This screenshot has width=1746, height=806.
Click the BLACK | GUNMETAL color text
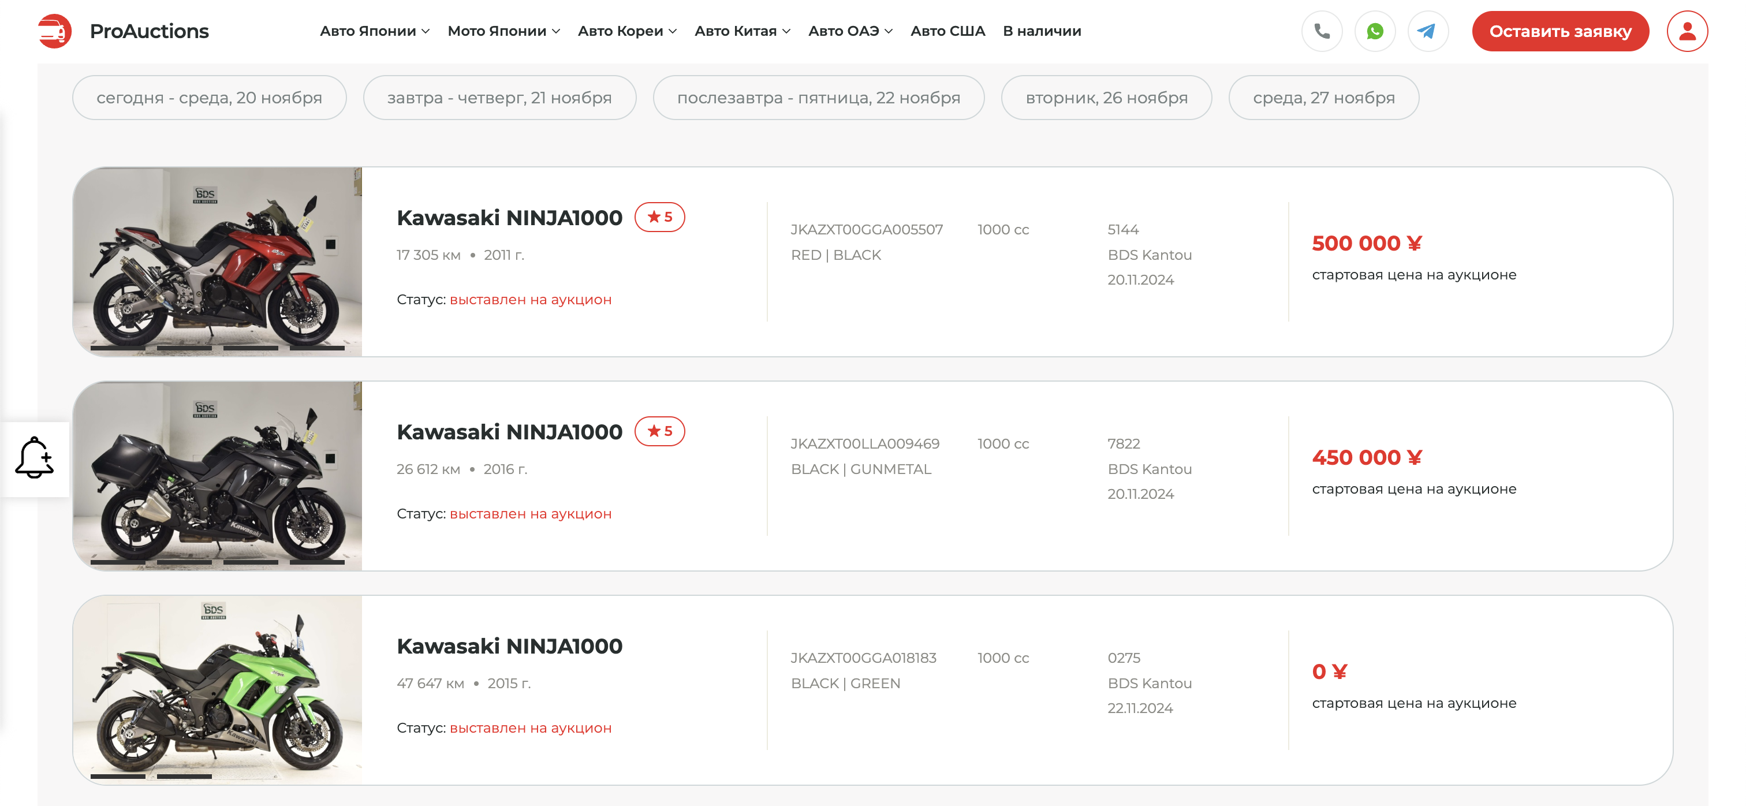861,469
